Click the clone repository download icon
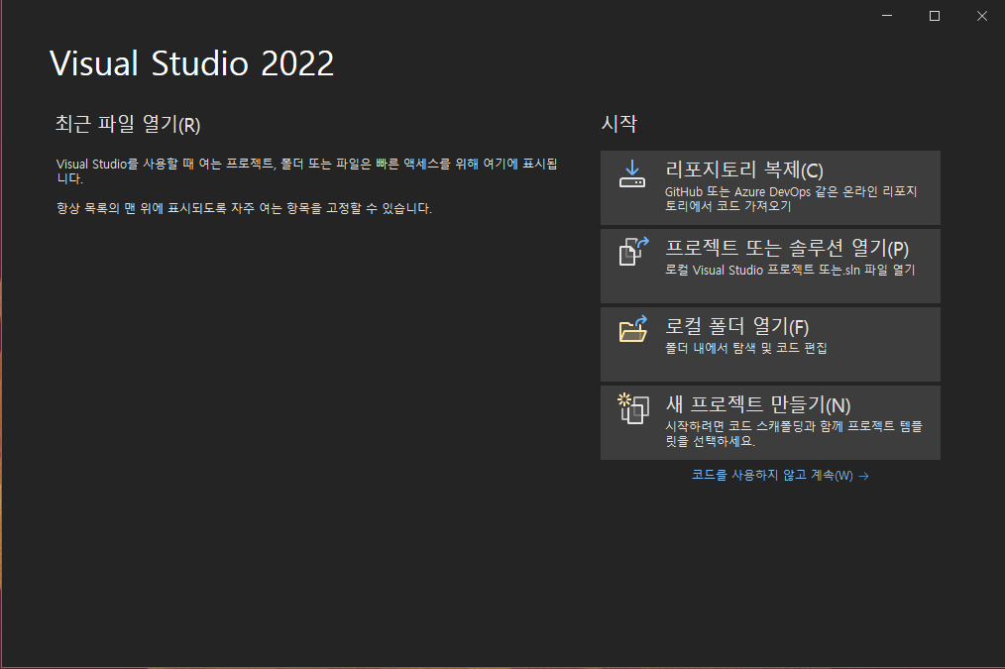This screenshot has width=1005, height=669. 632,173
